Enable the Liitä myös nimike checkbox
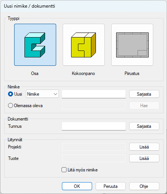167x194 pixels. coord(64,170)
